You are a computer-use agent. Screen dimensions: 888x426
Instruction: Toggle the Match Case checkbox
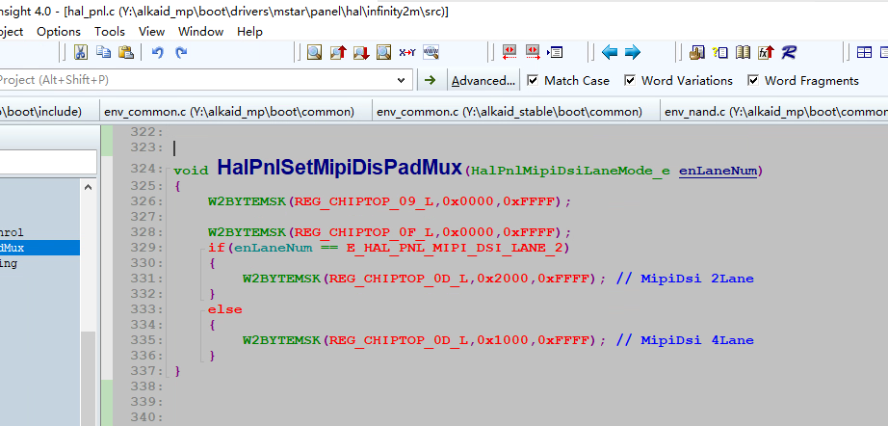(x=531, y=81)
